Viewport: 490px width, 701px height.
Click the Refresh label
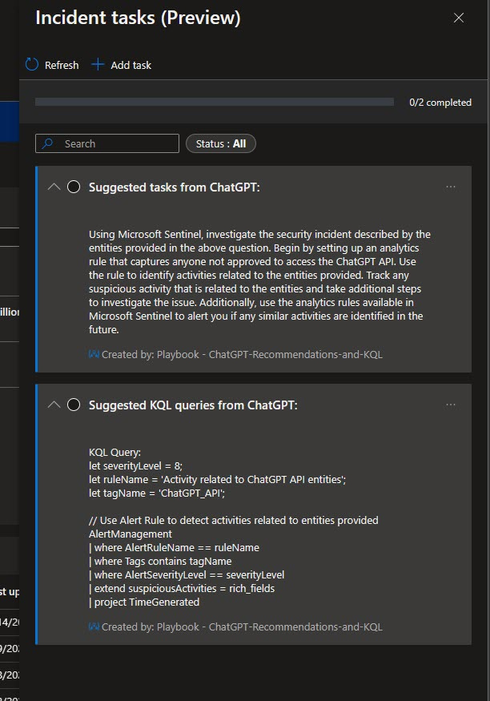tap(62, 65)
